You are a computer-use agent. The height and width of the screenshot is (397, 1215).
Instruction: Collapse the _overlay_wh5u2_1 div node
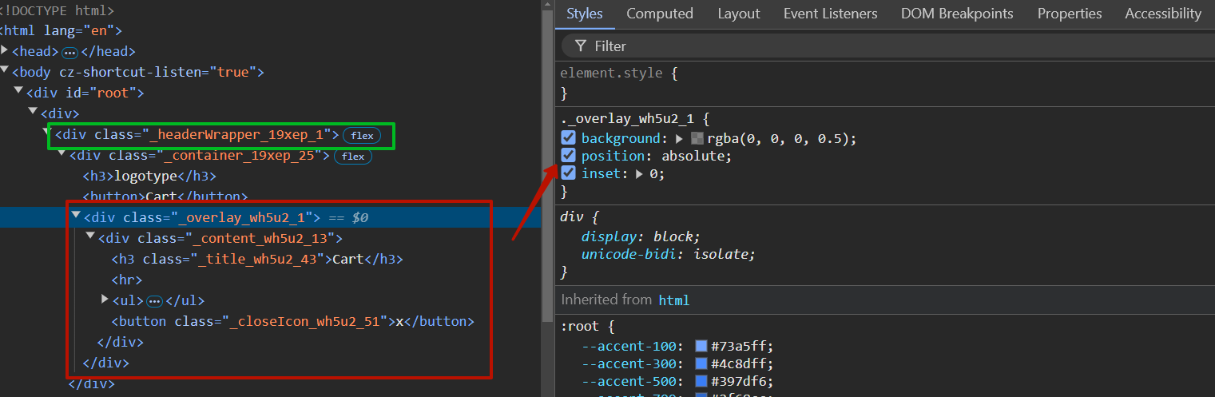(x=76, y=215)
